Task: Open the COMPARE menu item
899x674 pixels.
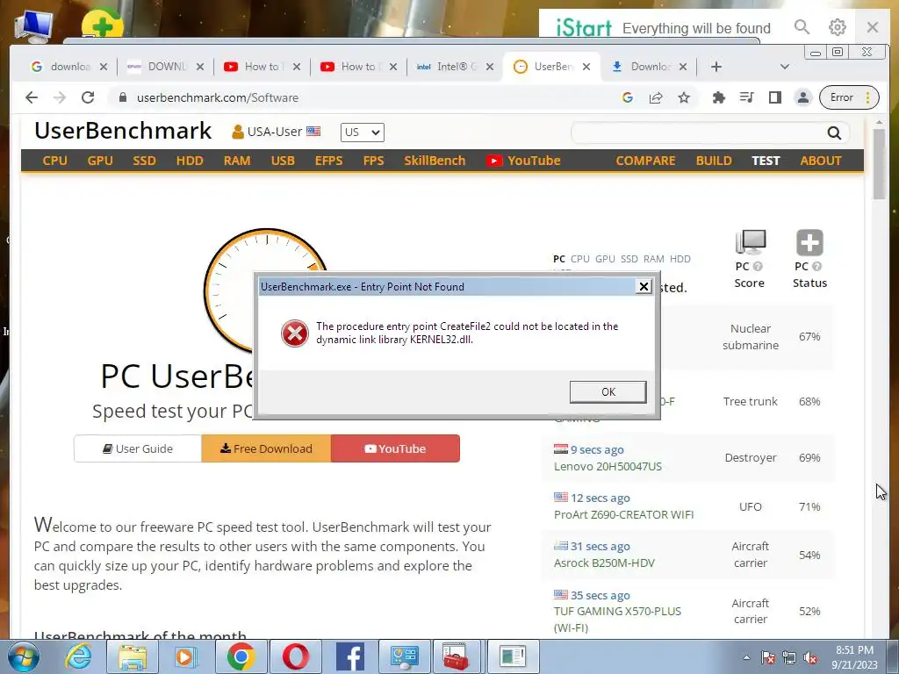Action: (x=645, y=161)
